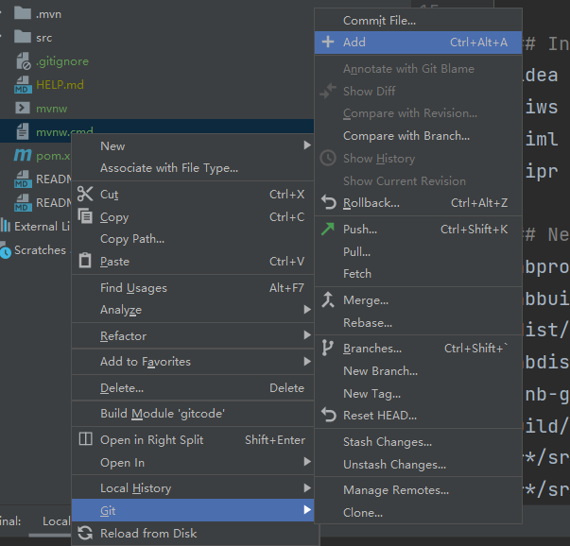Screen dimensions: 570x546
Task: Click Compare with Branch option
Action: [406, 136]
